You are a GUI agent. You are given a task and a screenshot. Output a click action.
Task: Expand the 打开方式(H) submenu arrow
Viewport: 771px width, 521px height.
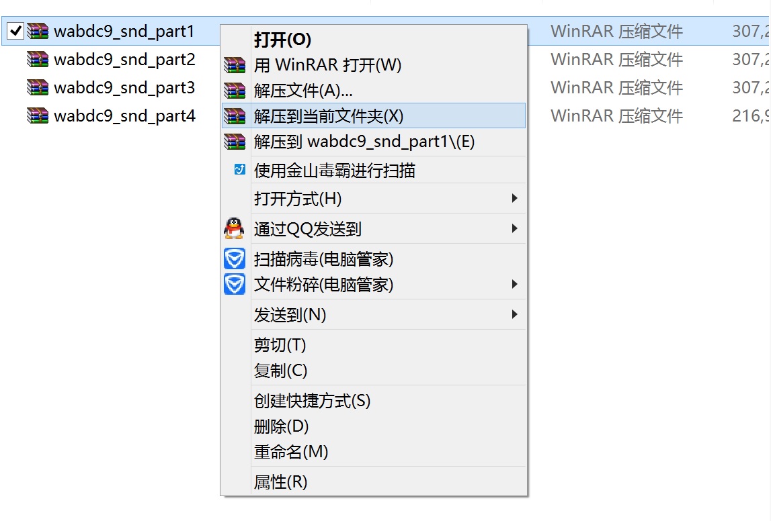[514, 198]
